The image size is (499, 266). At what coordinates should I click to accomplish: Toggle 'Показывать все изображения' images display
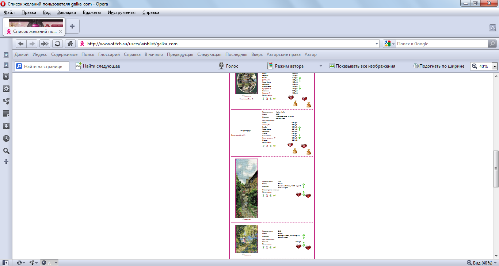tap(362, 66)
